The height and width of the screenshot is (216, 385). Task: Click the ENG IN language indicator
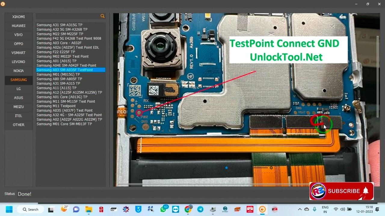click(325, 209)
